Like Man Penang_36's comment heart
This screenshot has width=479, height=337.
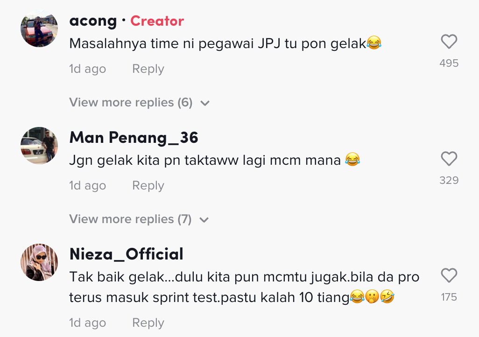click(449, 159)
